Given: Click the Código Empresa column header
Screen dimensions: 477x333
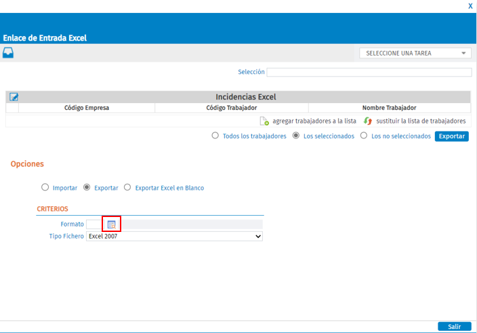Looking at the screenshot, I should click(87, 108).
